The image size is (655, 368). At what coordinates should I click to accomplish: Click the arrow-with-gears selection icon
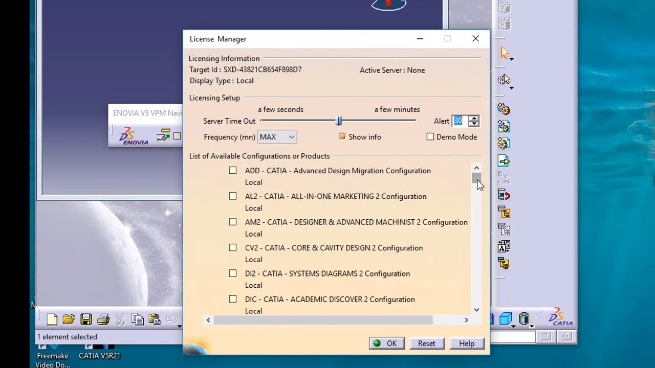click(504, 79)
